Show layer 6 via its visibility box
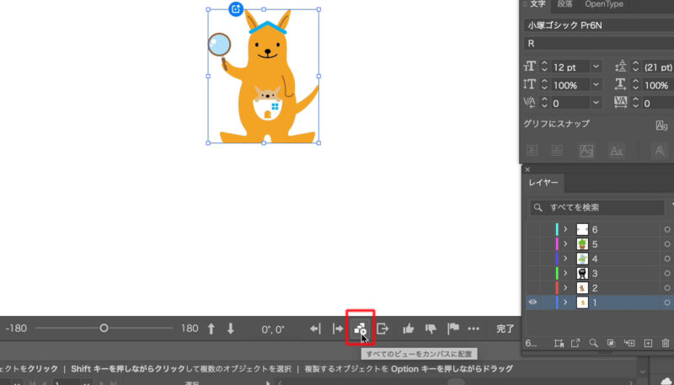Viewport: 674px width, 385px height. [532, 229]
